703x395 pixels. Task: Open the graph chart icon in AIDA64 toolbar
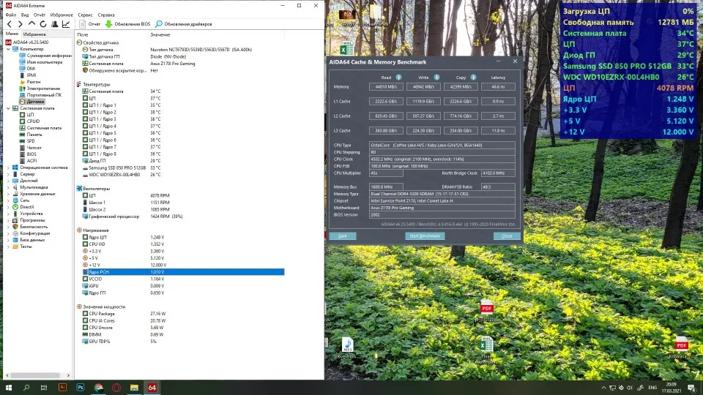(x=66, y=24)
